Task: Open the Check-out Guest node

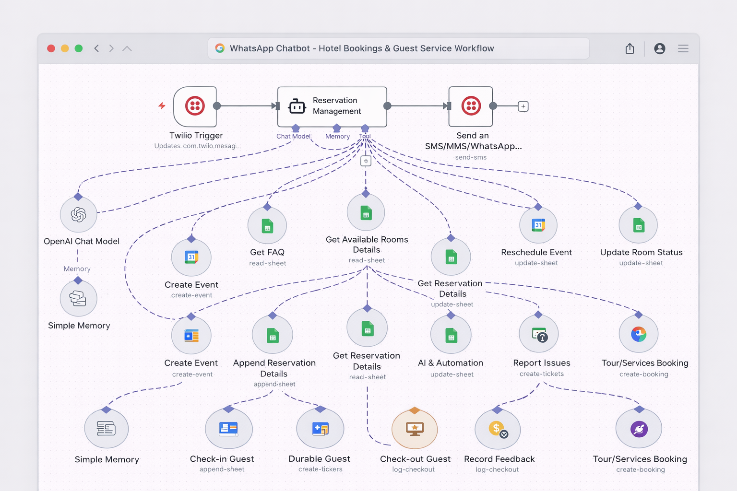Action: coord(415,428)
